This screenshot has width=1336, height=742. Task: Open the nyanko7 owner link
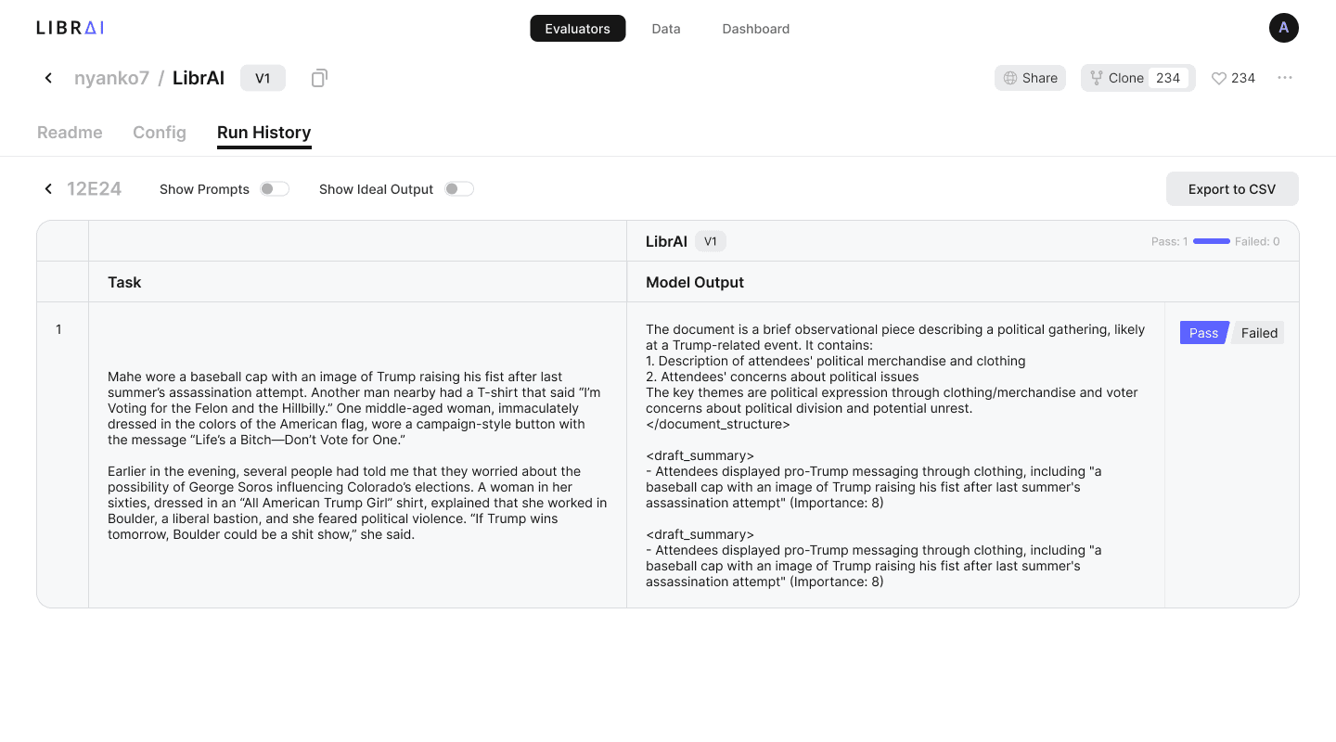pyautogui.click(x=111, y=78)
